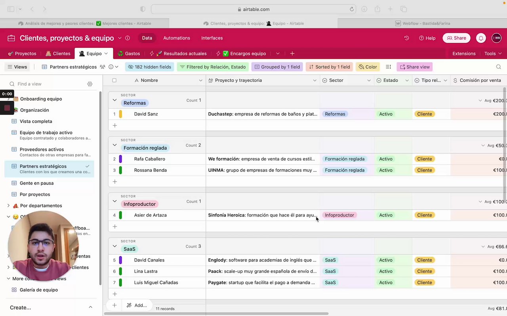
Task: Click the Airtable base icon
Action: point(11,38)
